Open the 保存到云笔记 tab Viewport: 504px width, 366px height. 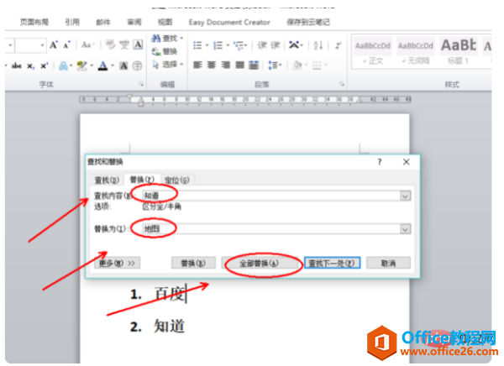click(x=308, y=22)
